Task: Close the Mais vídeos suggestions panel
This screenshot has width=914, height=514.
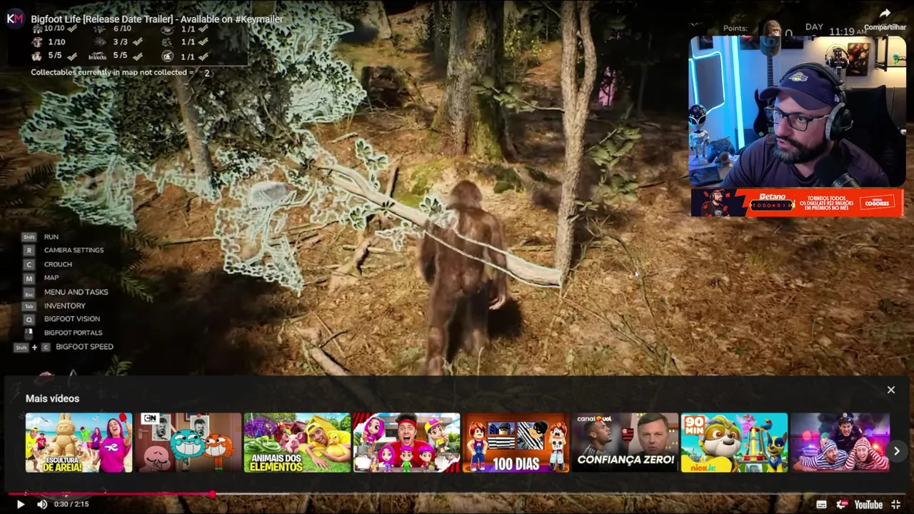Action: coord(891,390)
